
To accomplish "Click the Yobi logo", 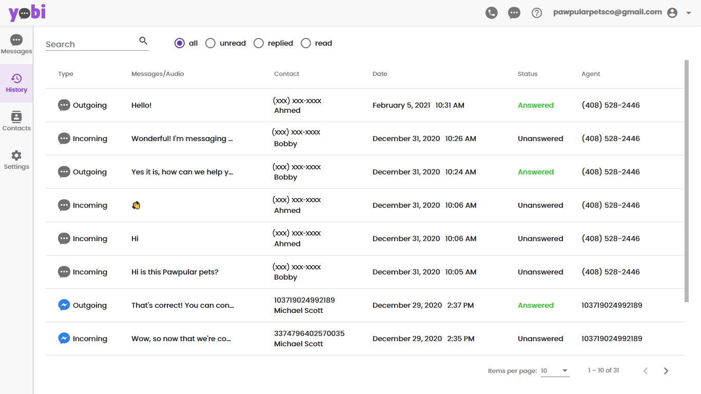I will (27, 13).
